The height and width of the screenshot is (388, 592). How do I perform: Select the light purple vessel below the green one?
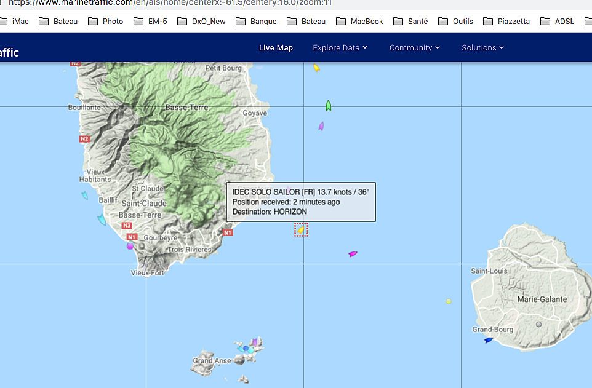pos(321,126)
